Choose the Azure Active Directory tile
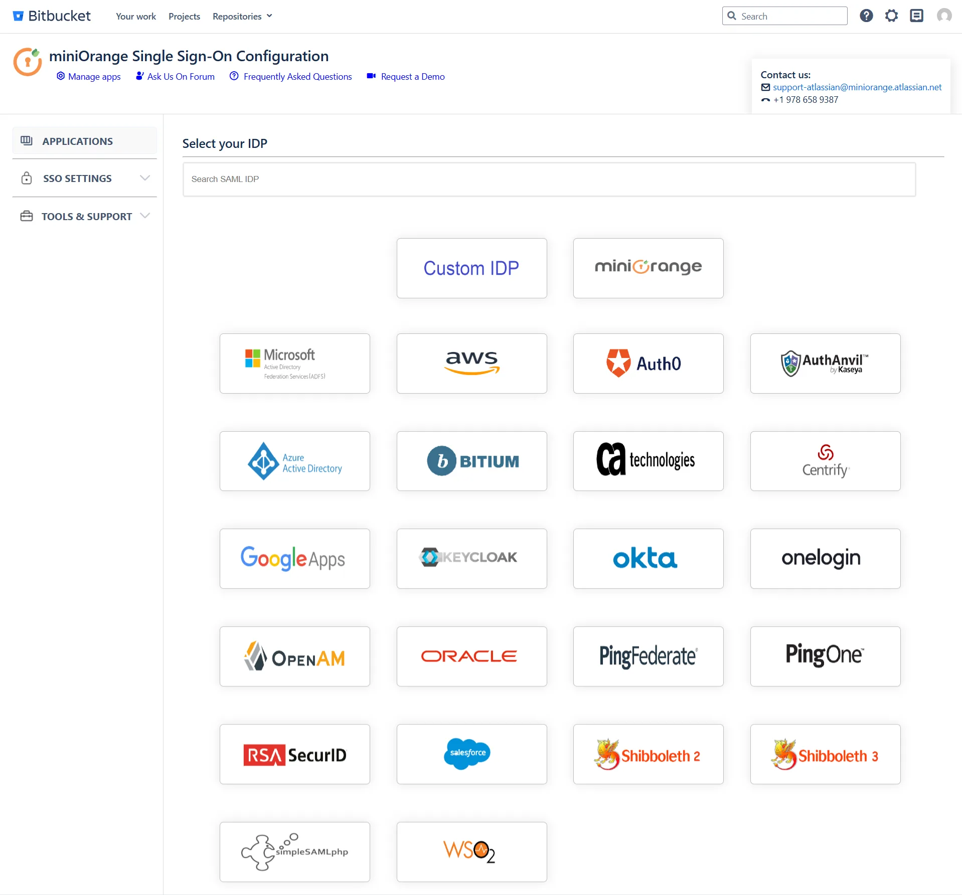Screen dimensions: 962x895 294,461
